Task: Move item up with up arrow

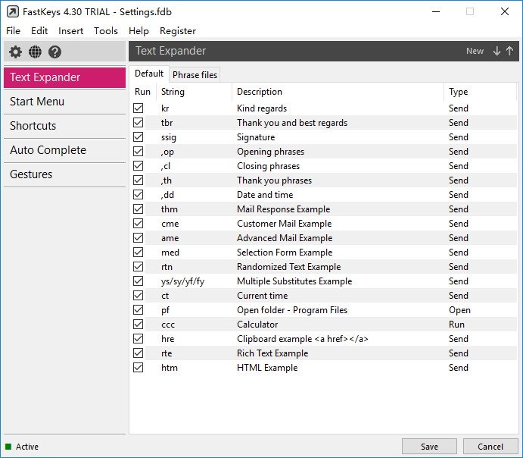Action: click(509, 51)
